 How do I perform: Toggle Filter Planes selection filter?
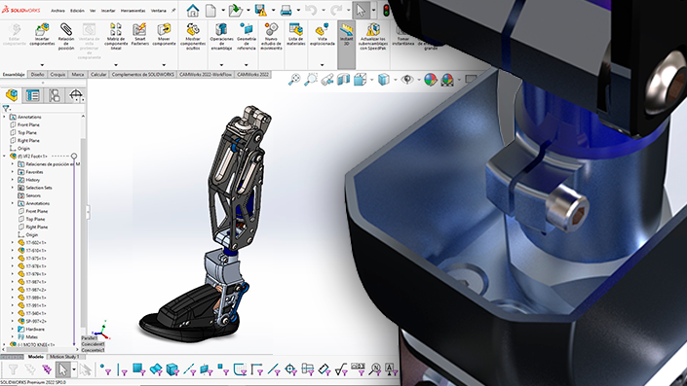click(x=206, y=369)
